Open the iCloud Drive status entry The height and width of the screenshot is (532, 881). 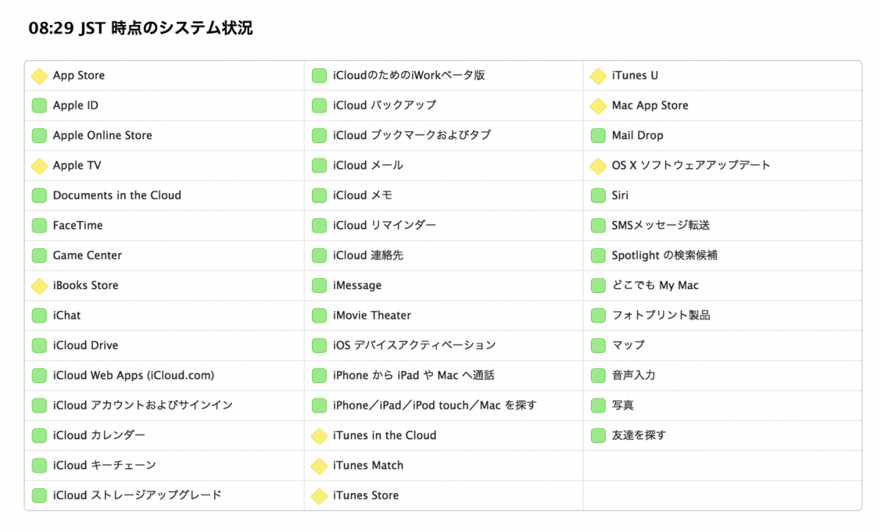(x=85, y=346)
